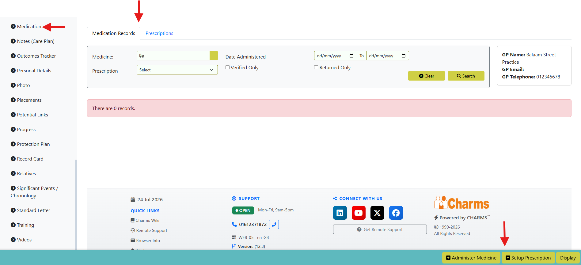Viewport: 581px width, 265px height.
Task: Click the GP Telephone value 012345678
Action: click(x=548, y=77)
